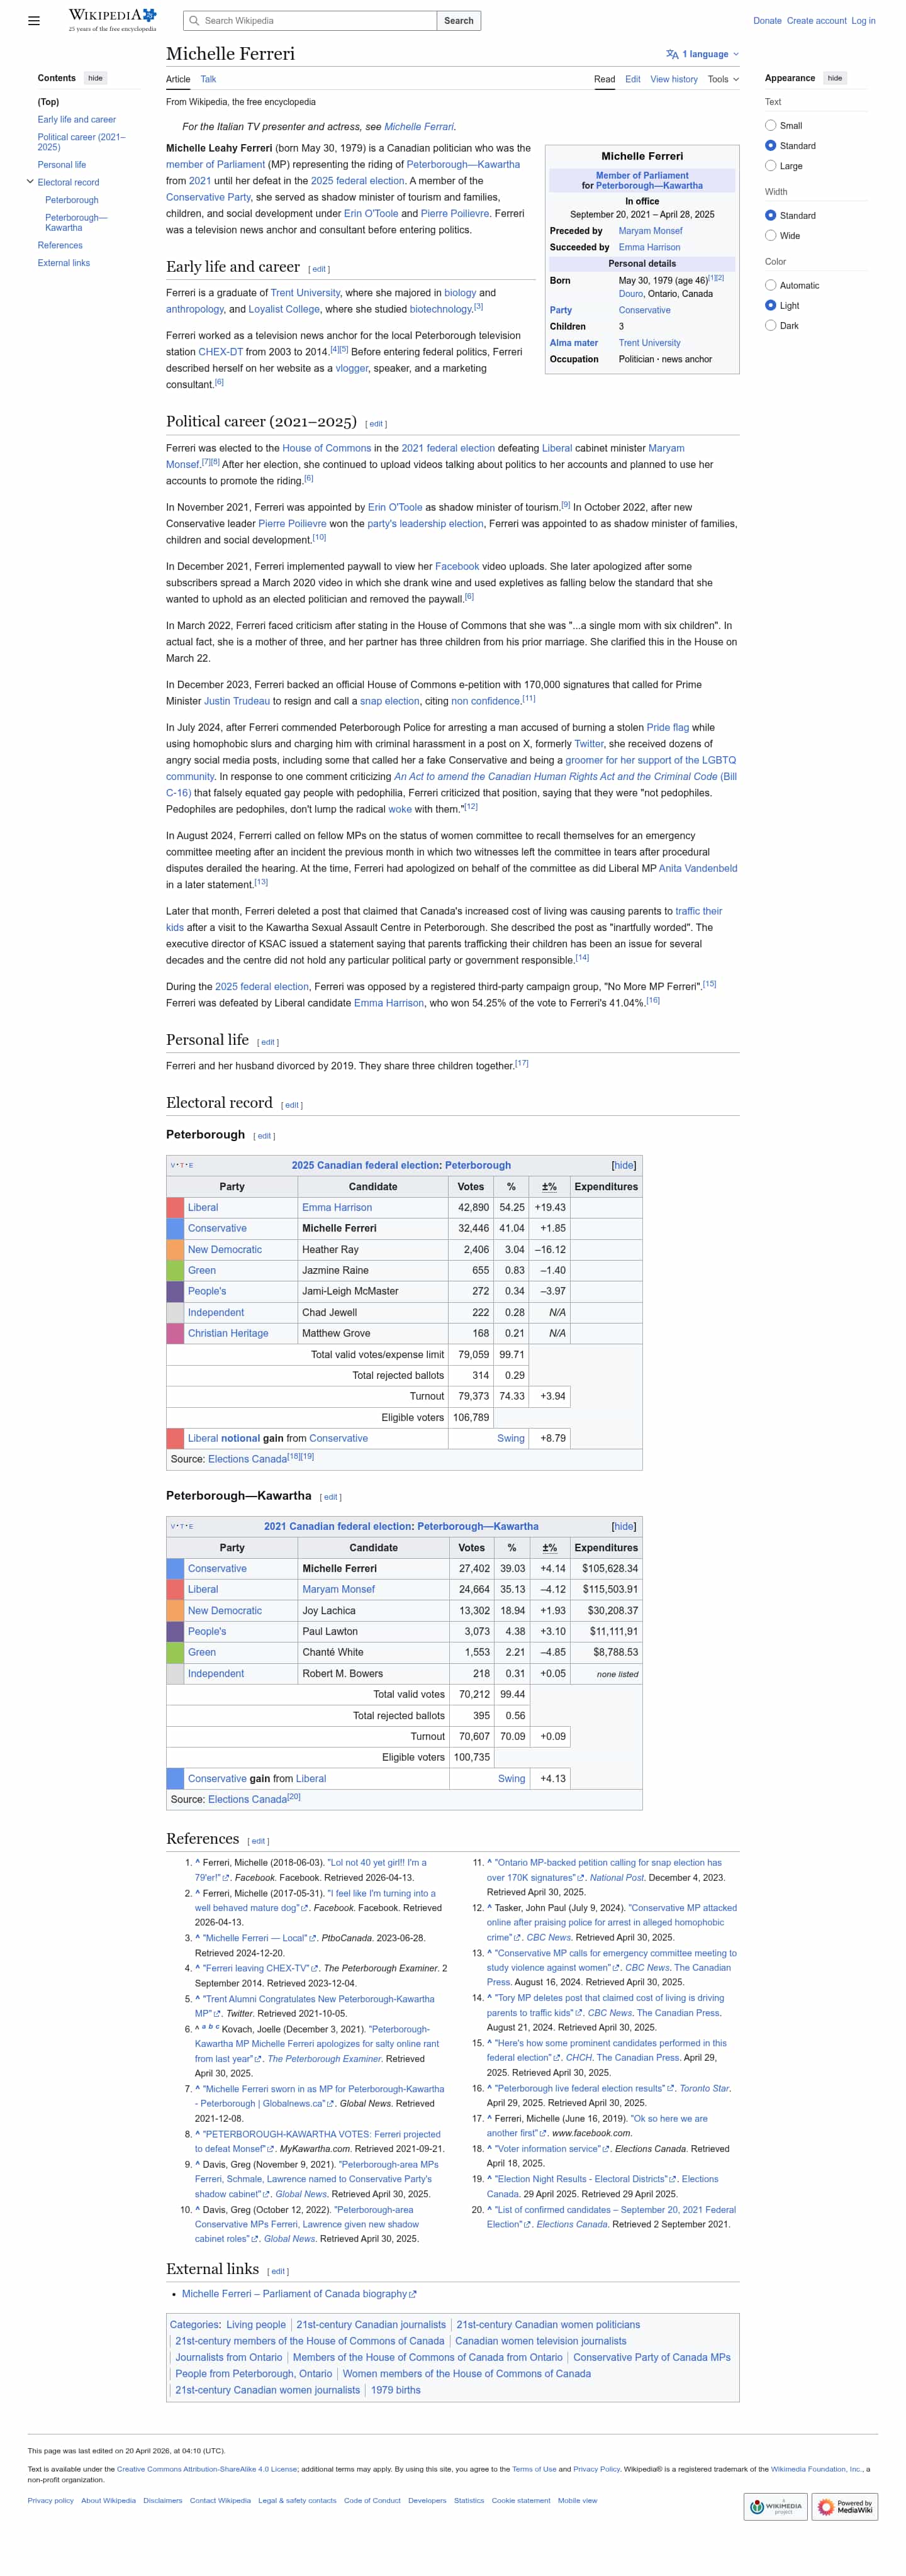The width and height of the screenshot is (906, 2576).
Task: Jump to References in Contents sidebar
Action: pyautogui.click(x=60, y=245)
